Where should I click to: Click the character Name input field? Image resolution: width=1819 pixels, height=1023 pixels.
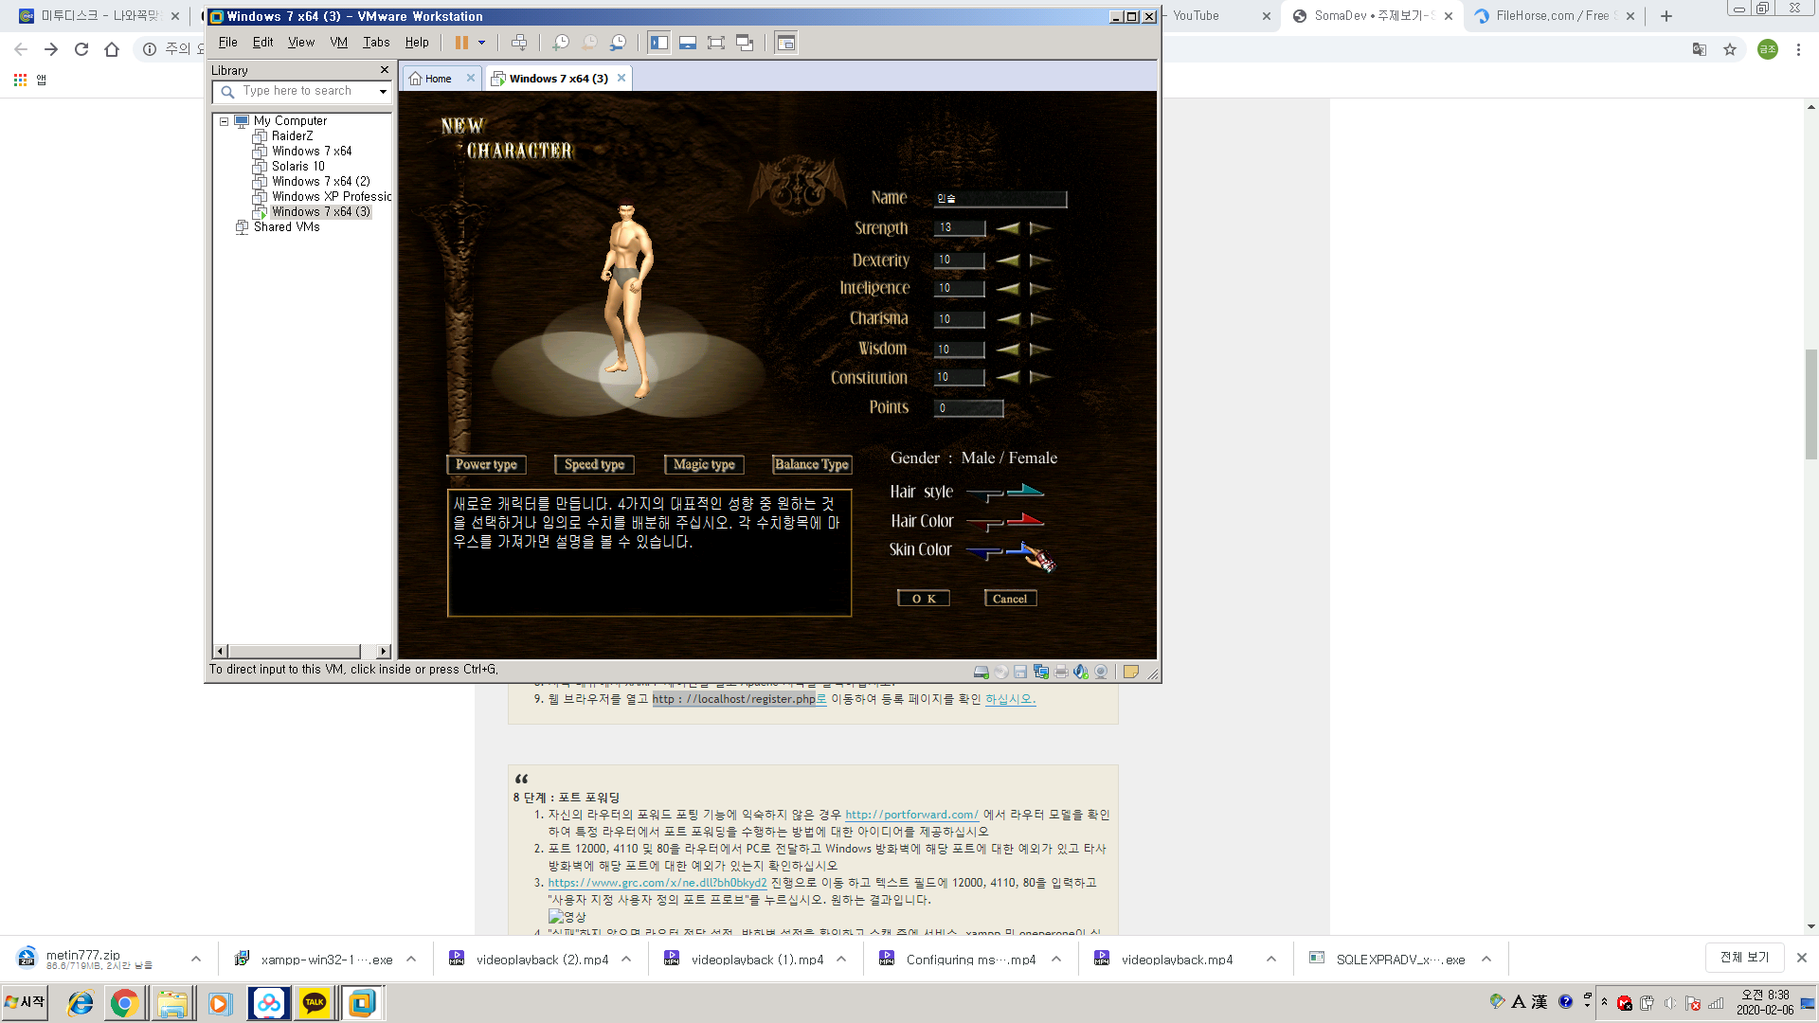(x=1000, y=199)
